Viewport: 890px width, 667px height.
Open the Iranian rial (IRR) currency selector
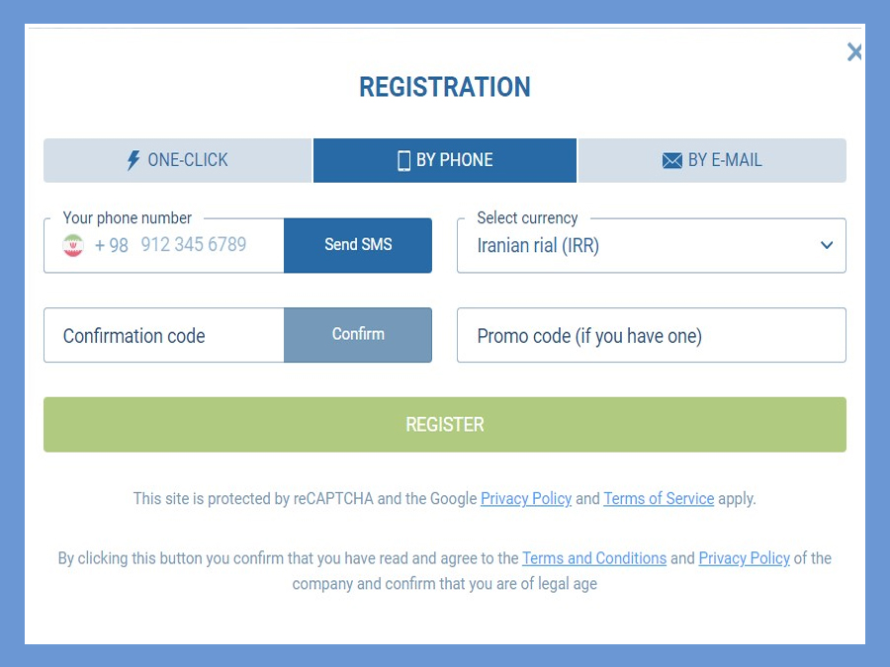[651, 246]
